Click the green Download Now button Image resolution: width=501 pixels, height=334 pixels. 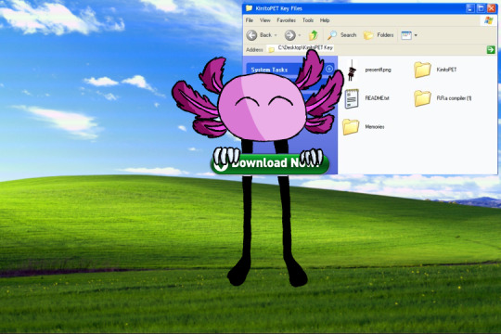(x=270, y=163)
